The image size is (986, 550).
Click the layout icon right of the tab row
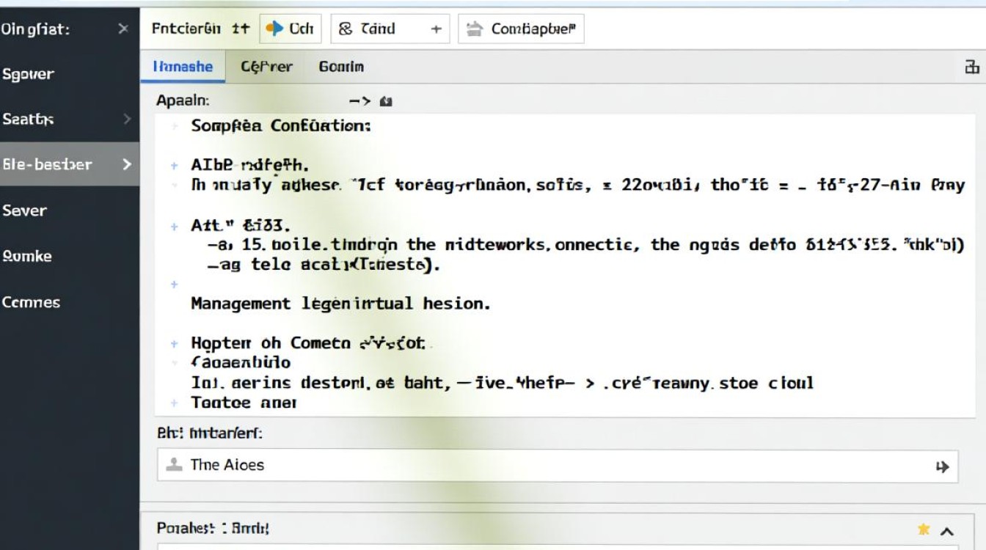coord(972,67)
